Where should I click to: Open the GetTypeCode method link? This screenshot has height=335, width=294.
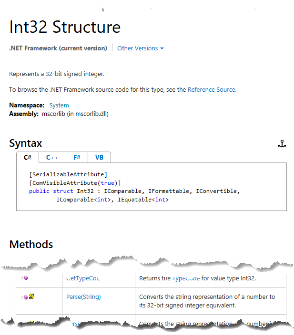coord(83,278)
